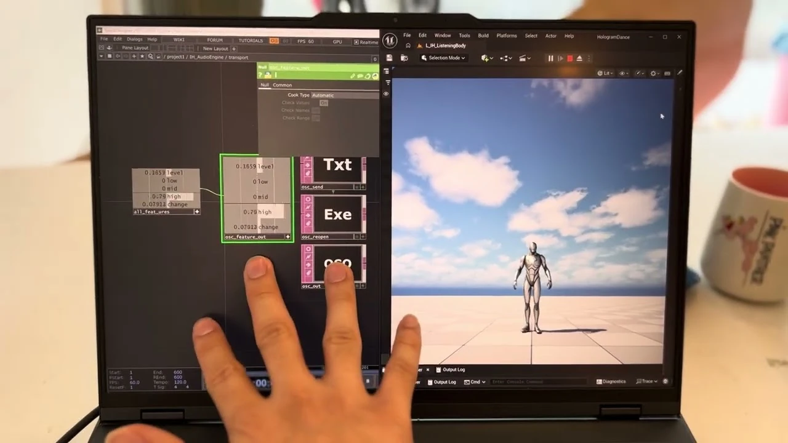
Task: Click the Python help icon in parameter header
Action: coord(268,76)
